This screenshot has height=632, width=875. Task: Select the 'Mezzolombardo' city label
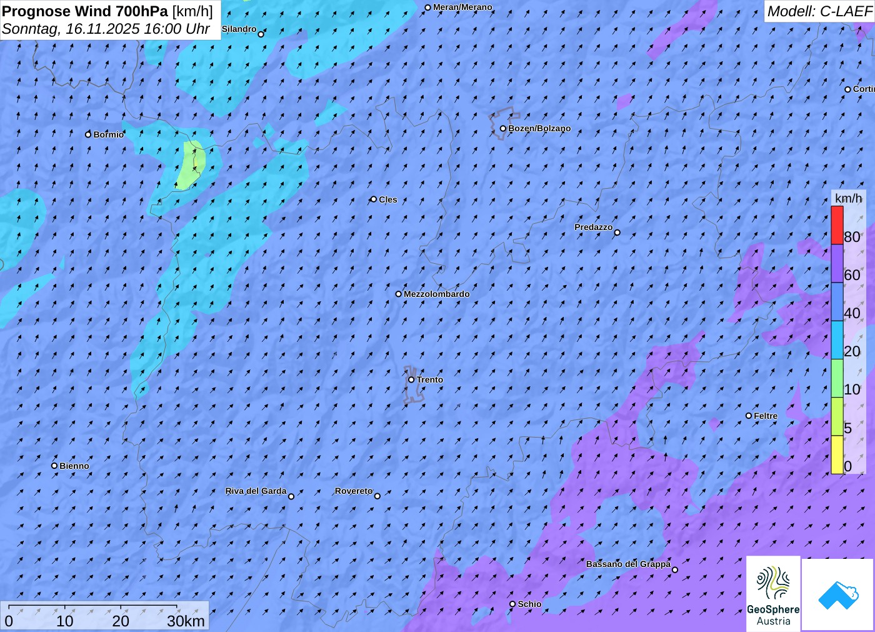click(x=436, y=294)
